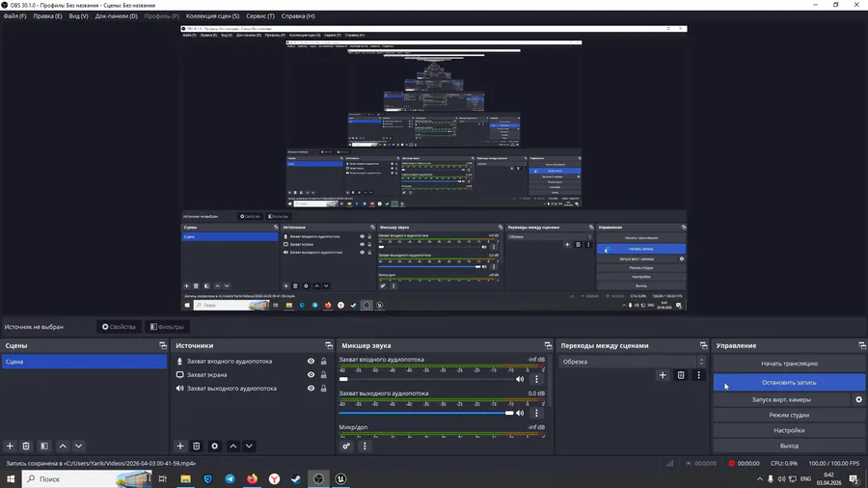
Task: Open Фильтры for the source
Action: pos(167,327)
